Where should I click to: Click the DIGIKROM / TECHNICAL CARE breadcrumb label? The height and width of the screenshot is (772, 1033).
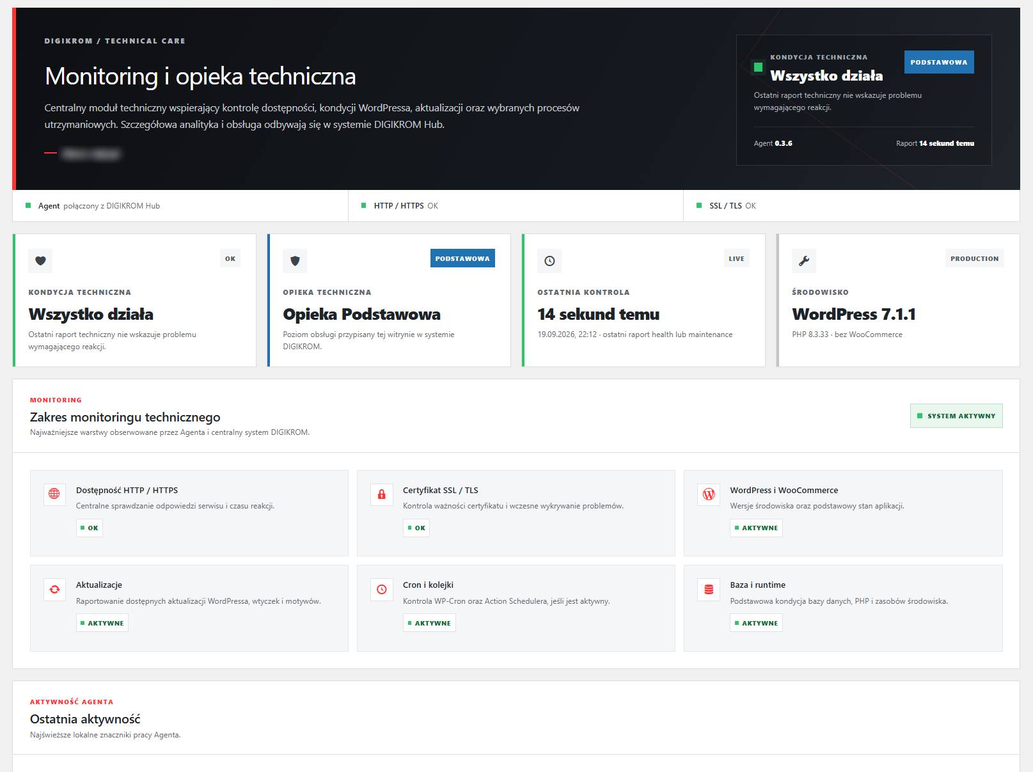click(114, 41)
